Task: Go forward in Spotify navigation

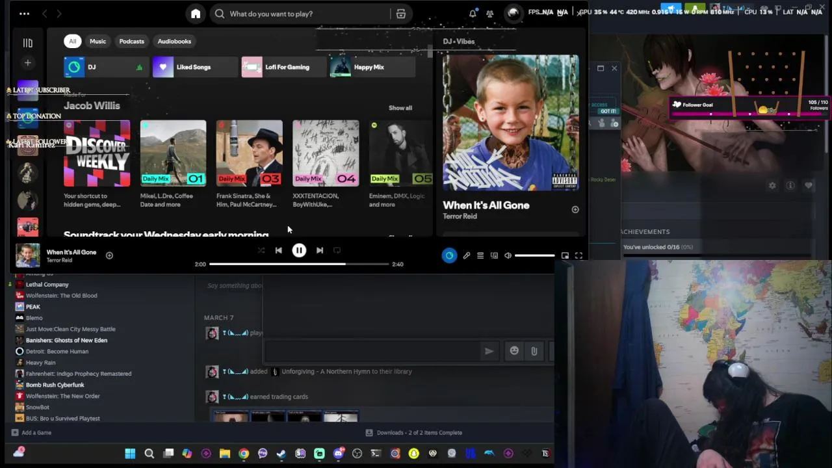Action: click(59, 14)
